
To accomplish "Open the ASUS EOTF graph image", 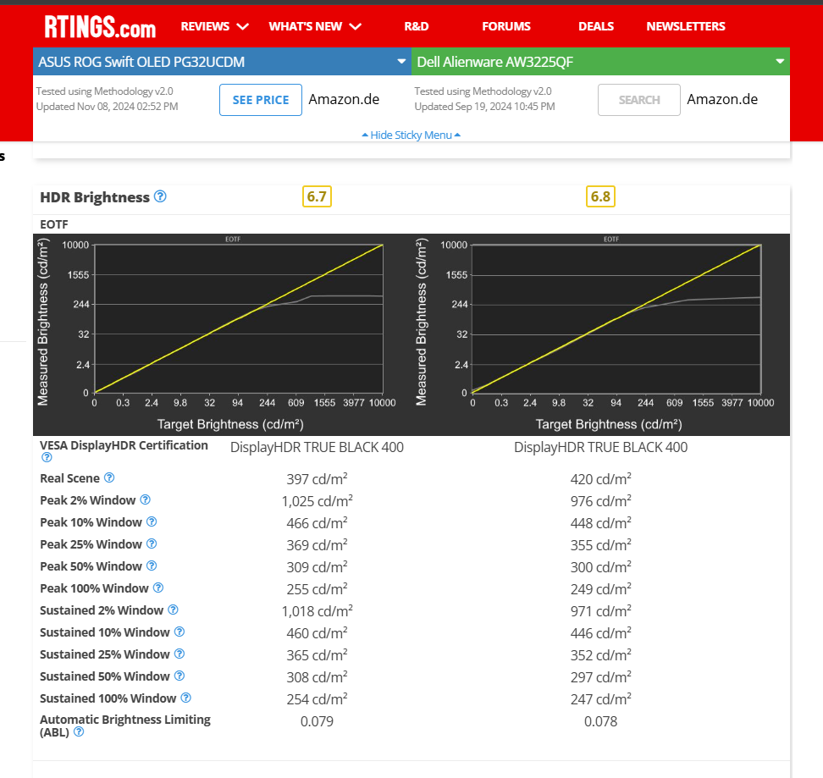I will [222, 334].
